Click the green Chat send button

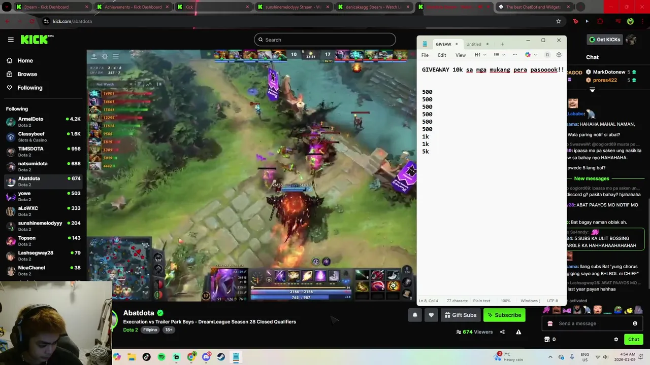(x=634, y=339)
